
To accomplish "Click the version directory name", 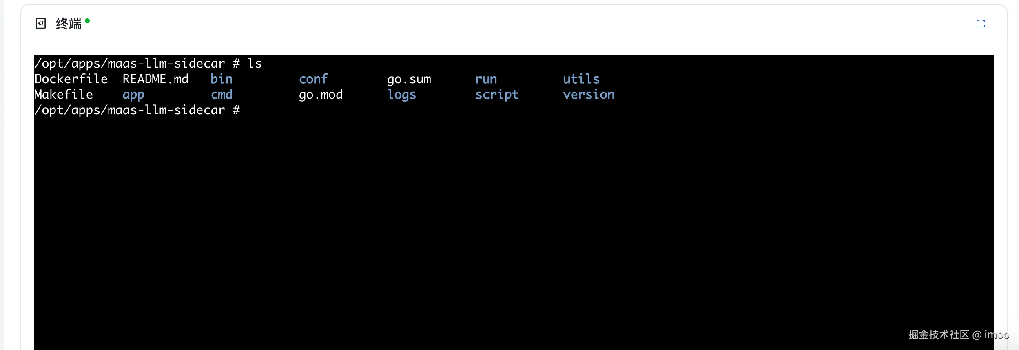I will coord(589,95).
